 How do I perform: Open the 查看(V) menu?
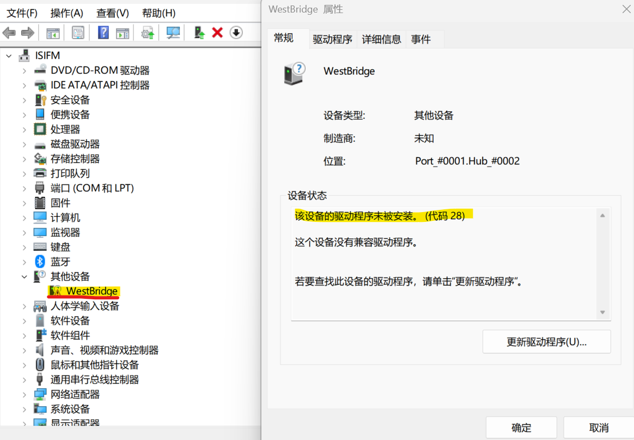[112, 12]
